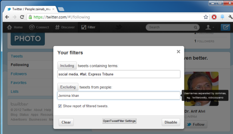Click the people filter input with Jemima khan
The width and height of the screenshot is (233, 134).
pyautogui.click(x=119, y=95)
